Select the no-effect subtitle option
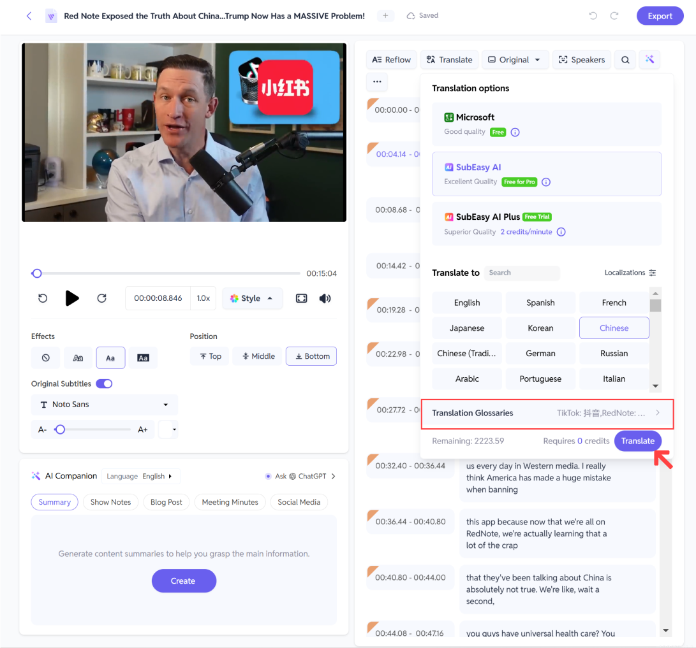The image size is (696, 648). pos(46,357)
